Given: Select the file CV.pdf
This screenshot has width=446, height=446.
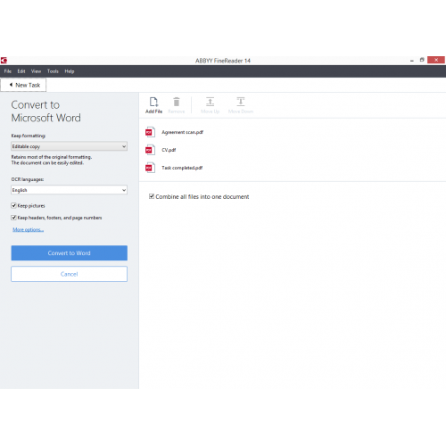Looking at the screenshot, I should 169,150.
